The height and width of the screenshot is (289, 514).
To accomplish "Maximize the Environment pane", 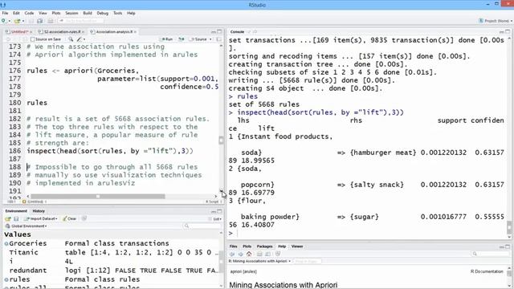I will pos(219,211).
